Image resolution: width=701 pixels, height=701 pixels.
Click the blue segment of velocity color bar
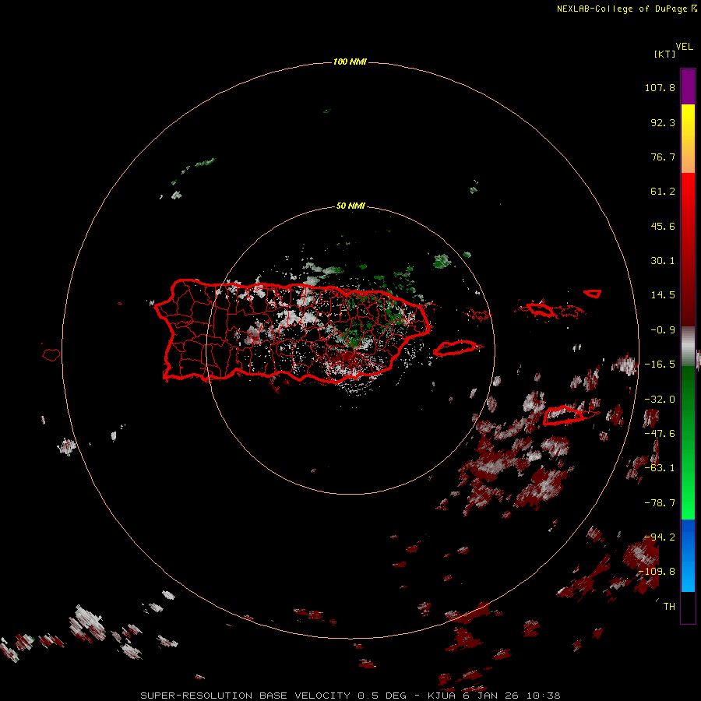point(688,555)
